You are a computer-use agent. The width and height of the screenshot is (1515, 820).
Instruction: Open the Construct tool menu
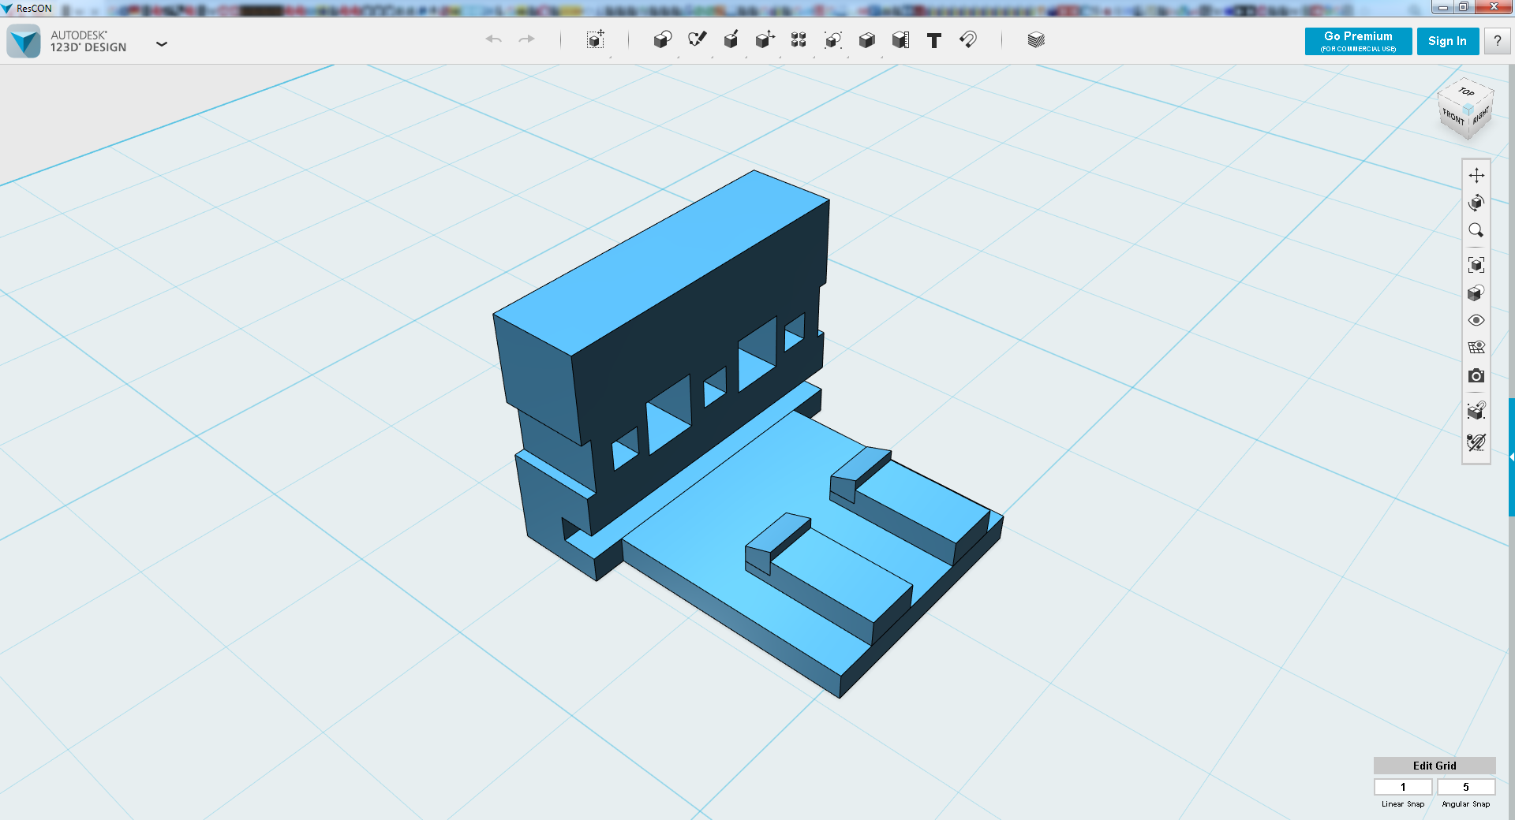point(731,39)
